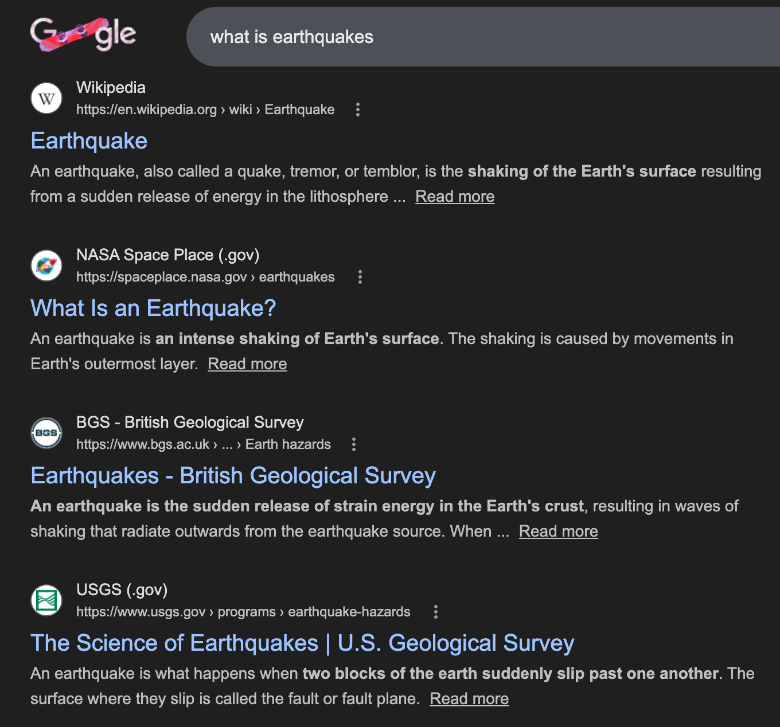
Task: Open the Wikipedia result's three-dot menu
Action: pyautogui.click(x=358, y=110)
